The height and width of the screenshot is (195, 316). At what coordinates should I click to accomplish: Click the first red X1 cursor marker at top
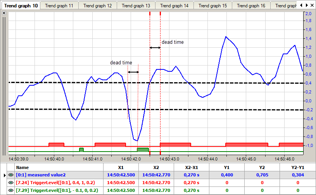tap(150, 14)
